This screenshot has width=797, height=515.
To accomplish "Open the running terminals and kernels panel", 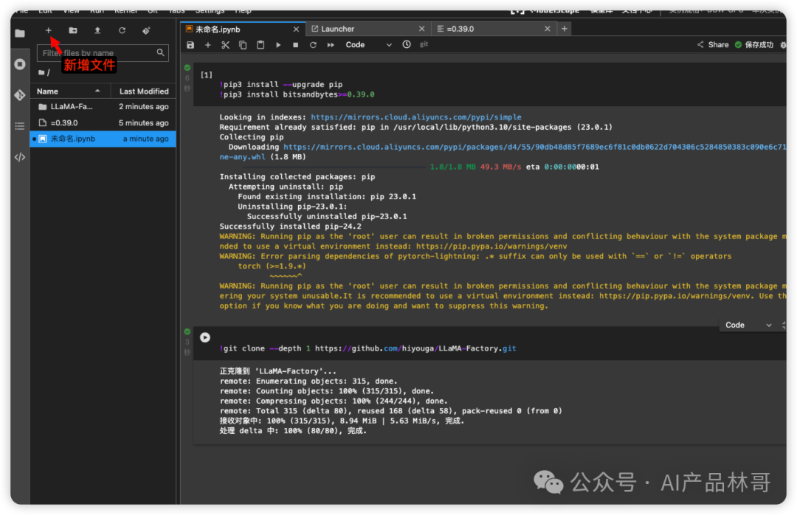I will point(20,65).
